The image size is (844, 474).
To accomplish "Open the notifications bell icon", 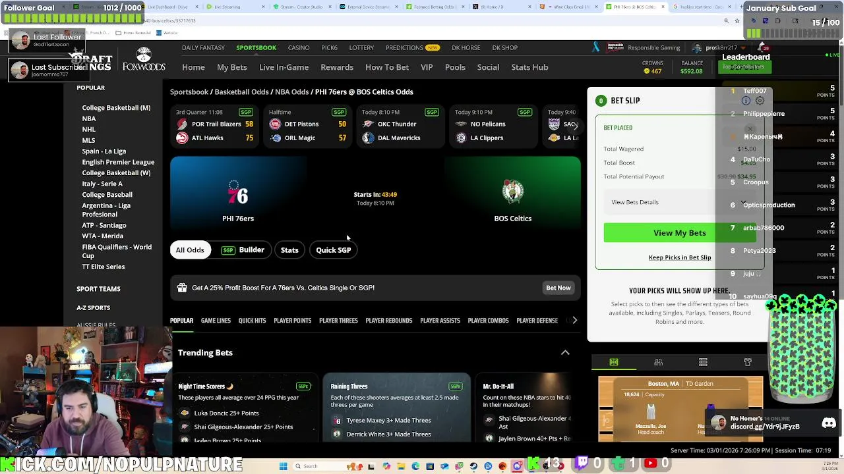I will pos(762,47).
